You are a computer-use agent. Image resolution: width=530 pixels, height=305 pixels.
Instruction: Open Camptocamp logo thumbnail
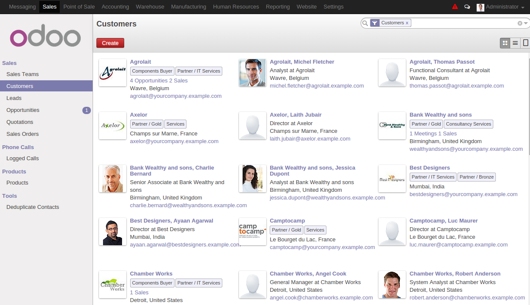253,232
